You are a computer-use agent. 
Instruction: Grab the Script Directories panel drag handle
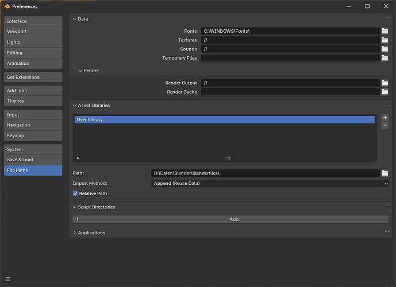pyautogui.click(x=387, y=207)
